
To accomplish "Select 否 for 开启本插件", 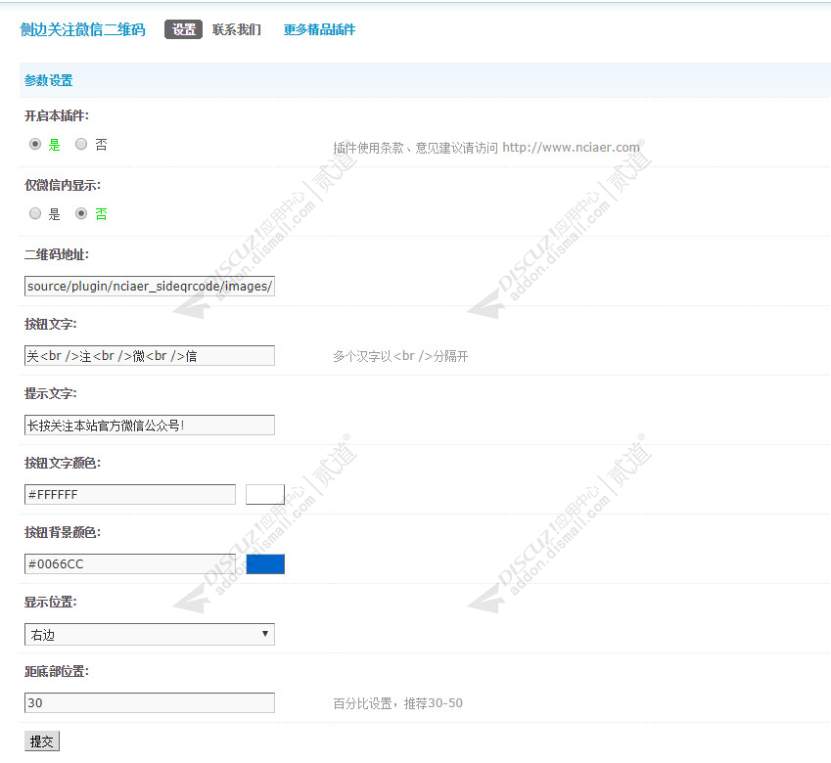I will 81,144.
